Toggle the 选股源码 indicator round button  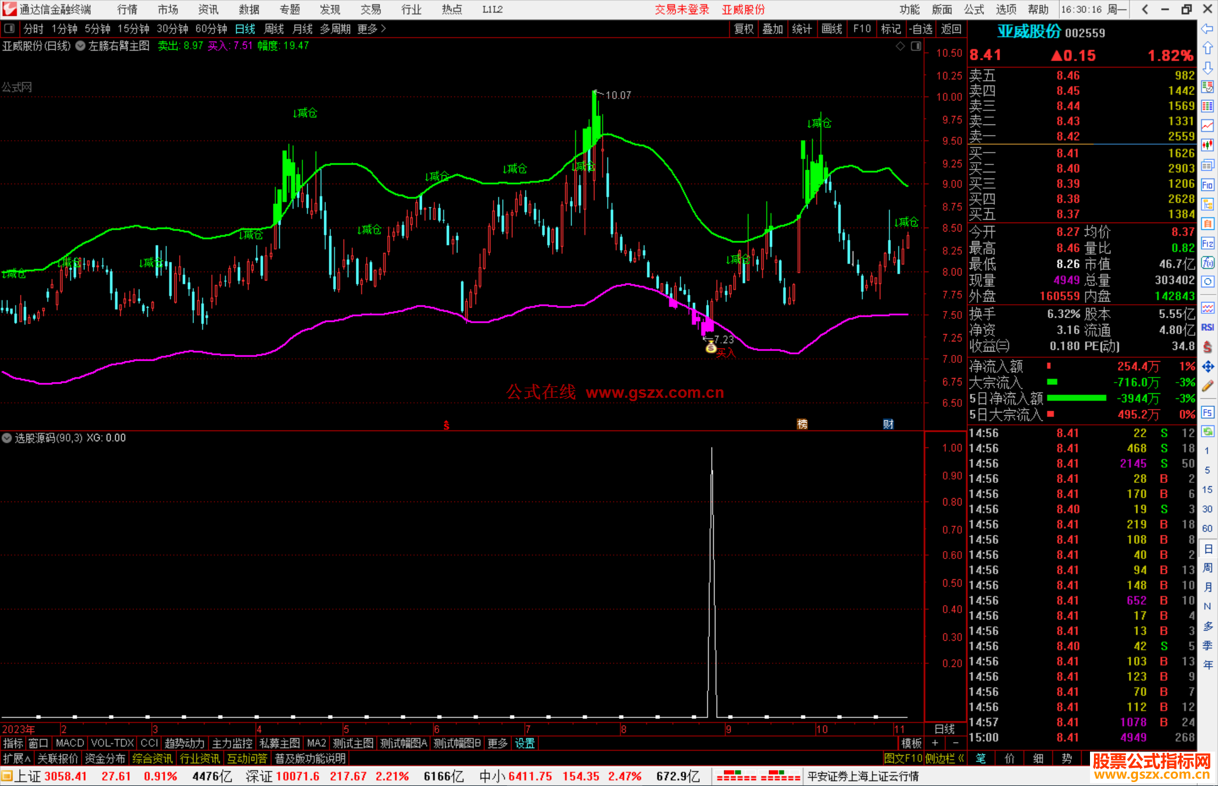[x=7, y=438]
